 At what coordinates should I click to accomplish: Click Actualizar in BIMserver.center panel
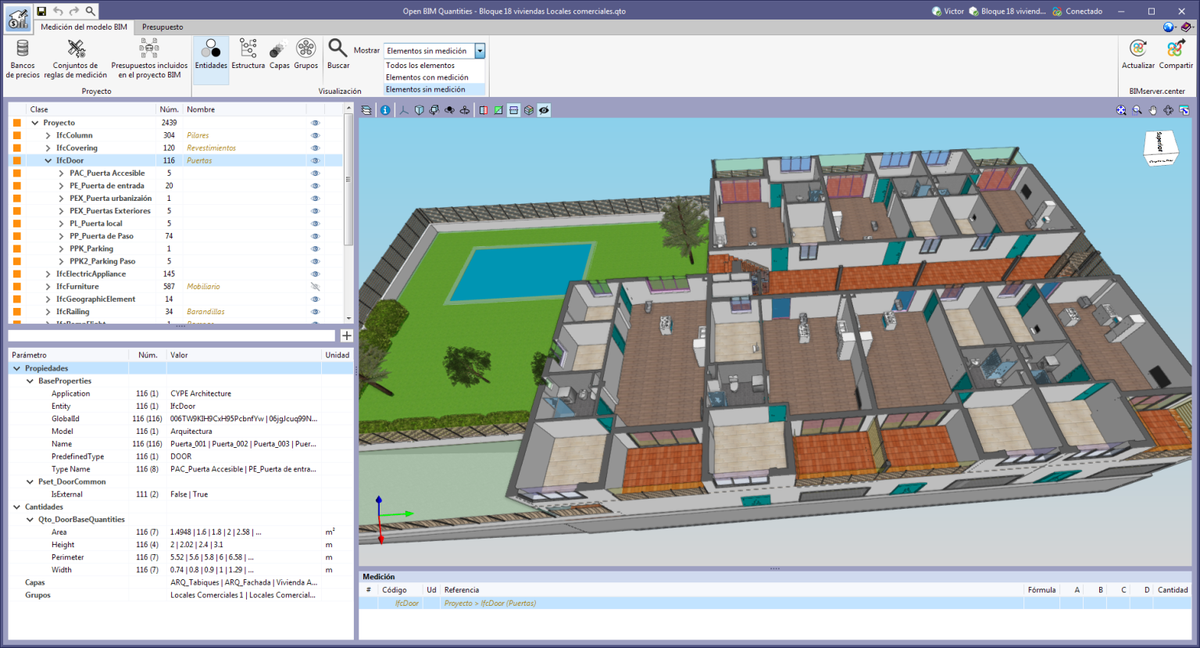point(1137,55)
